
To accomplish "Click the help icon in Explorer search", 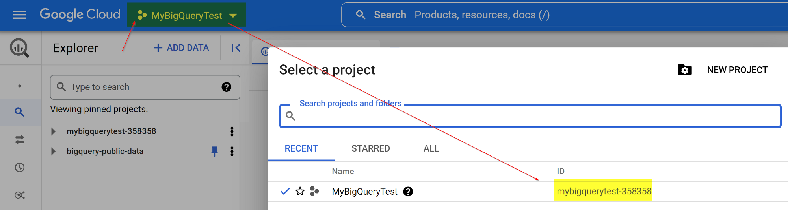I will [x=226, y=87].
